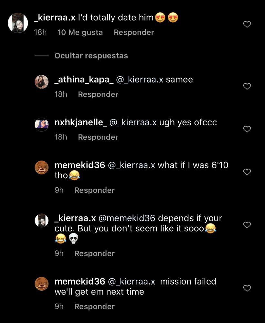Reply to top comment with Responder
The width and height of the screenshot is (265, 323).
pos(134,32)
